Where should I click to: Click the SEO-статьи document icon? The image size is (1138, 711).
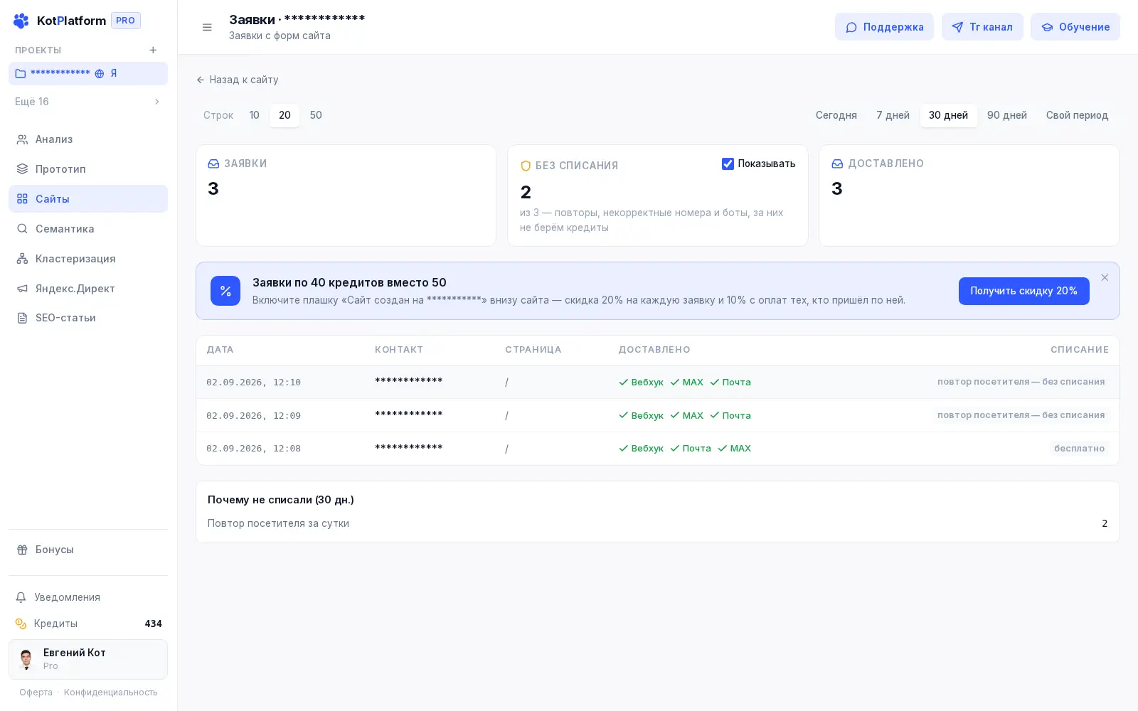22,318
